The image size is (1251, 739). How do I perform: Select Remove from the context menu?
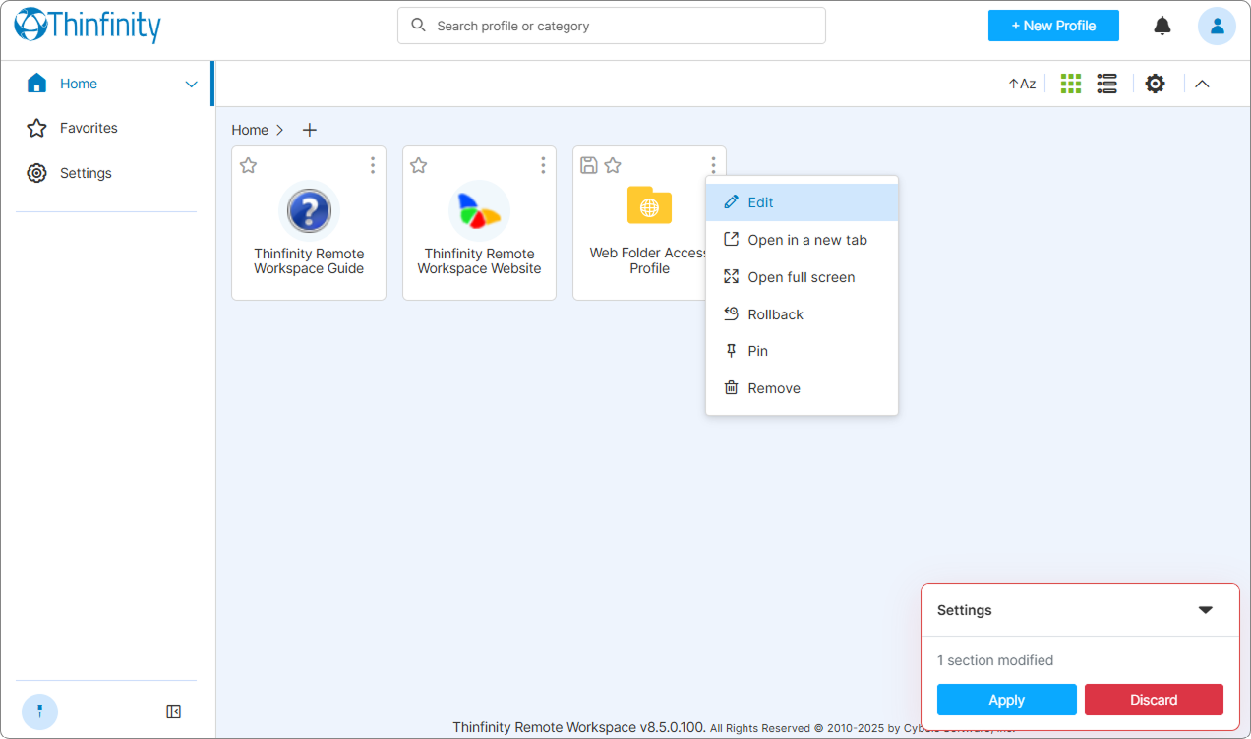pyautogui.click(x=802, y=388)
